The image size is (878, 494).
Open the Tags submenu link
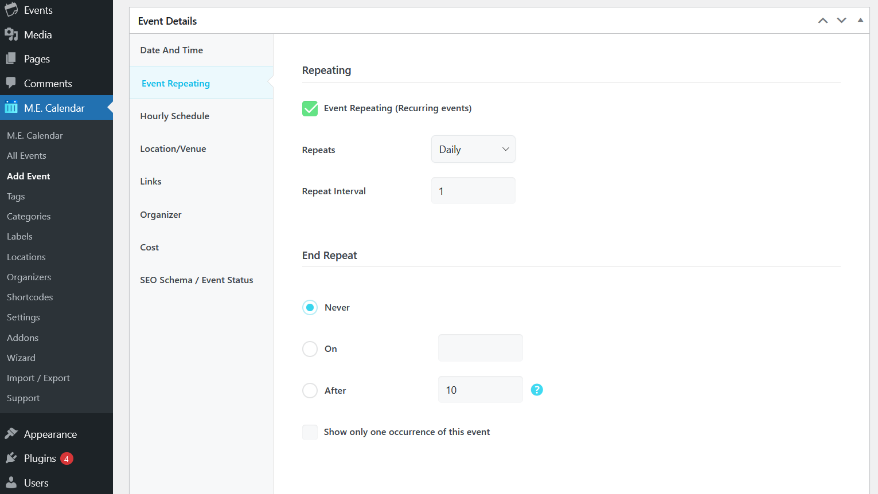[16, 196]
